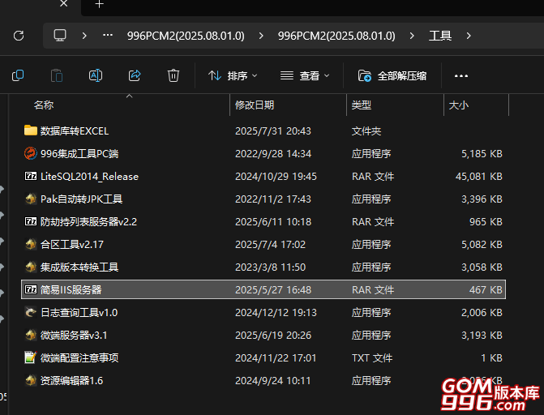
Task: Open the breadcrumb ellipsis overflow menu
Action: point(107,36)
